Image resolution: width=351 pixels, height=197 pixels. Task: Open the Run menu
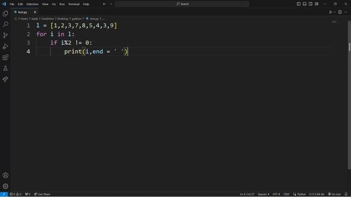tap(62, 4)
